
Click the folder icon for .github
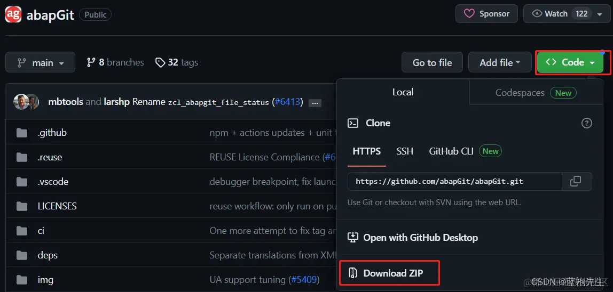(x=22, y=133)
